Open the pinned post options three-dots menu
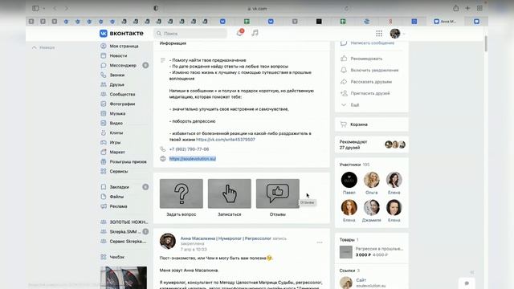514x289 pixels. coord(320,242)
